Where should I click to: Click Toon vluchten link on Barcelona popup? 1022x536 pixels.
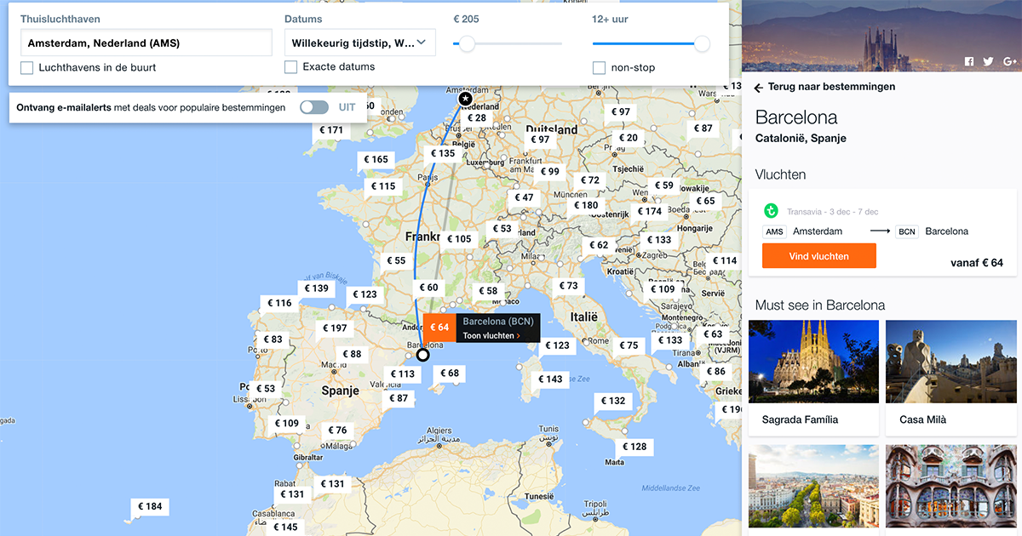click(491, 336)
